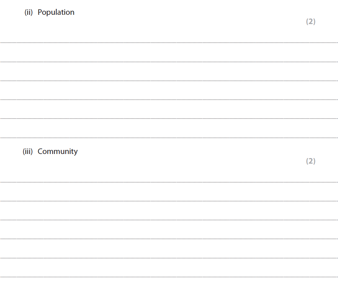The height and width of the screenshot is (288, 338).
Task: Click the "Community" heading word
Action: (57, 151)
